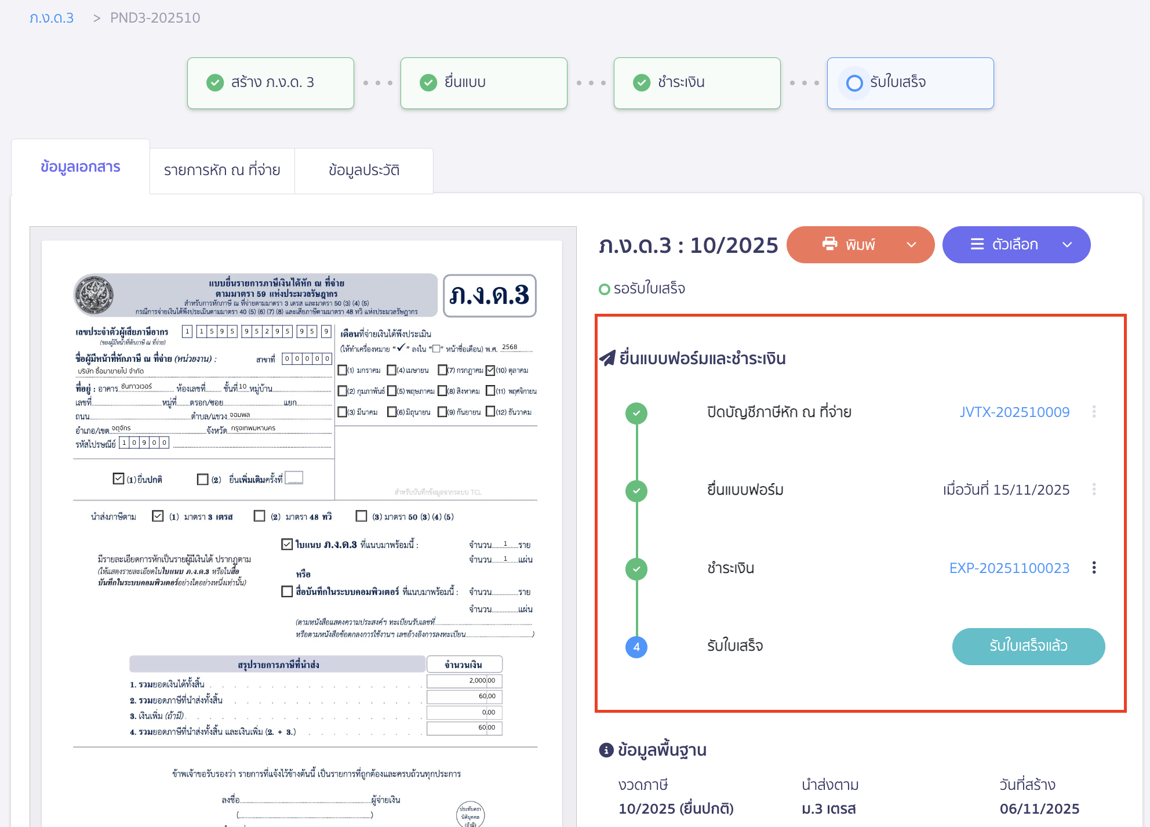Open expense link EXP-20251100023
Viewport: 1150px width, 827px height.
[1009, 568]
